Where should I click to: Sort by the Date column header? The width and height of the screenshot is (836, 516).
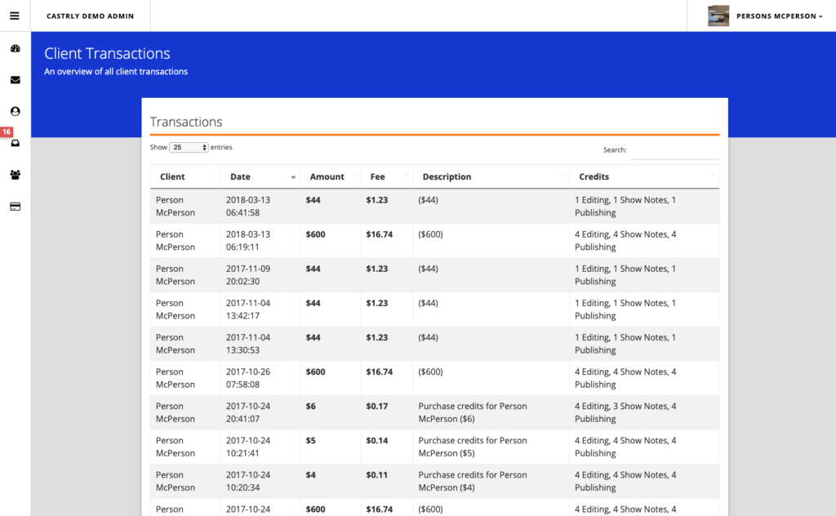click(x=260, y=176)
